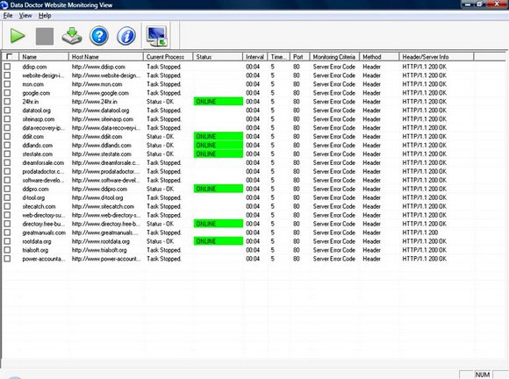Viewport: 509px width, 379px height.
Task: Open the File menu
Action: click(8, 16)
